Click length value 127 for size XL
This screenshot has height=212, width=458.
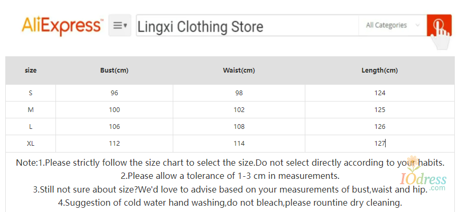(379, 144)
